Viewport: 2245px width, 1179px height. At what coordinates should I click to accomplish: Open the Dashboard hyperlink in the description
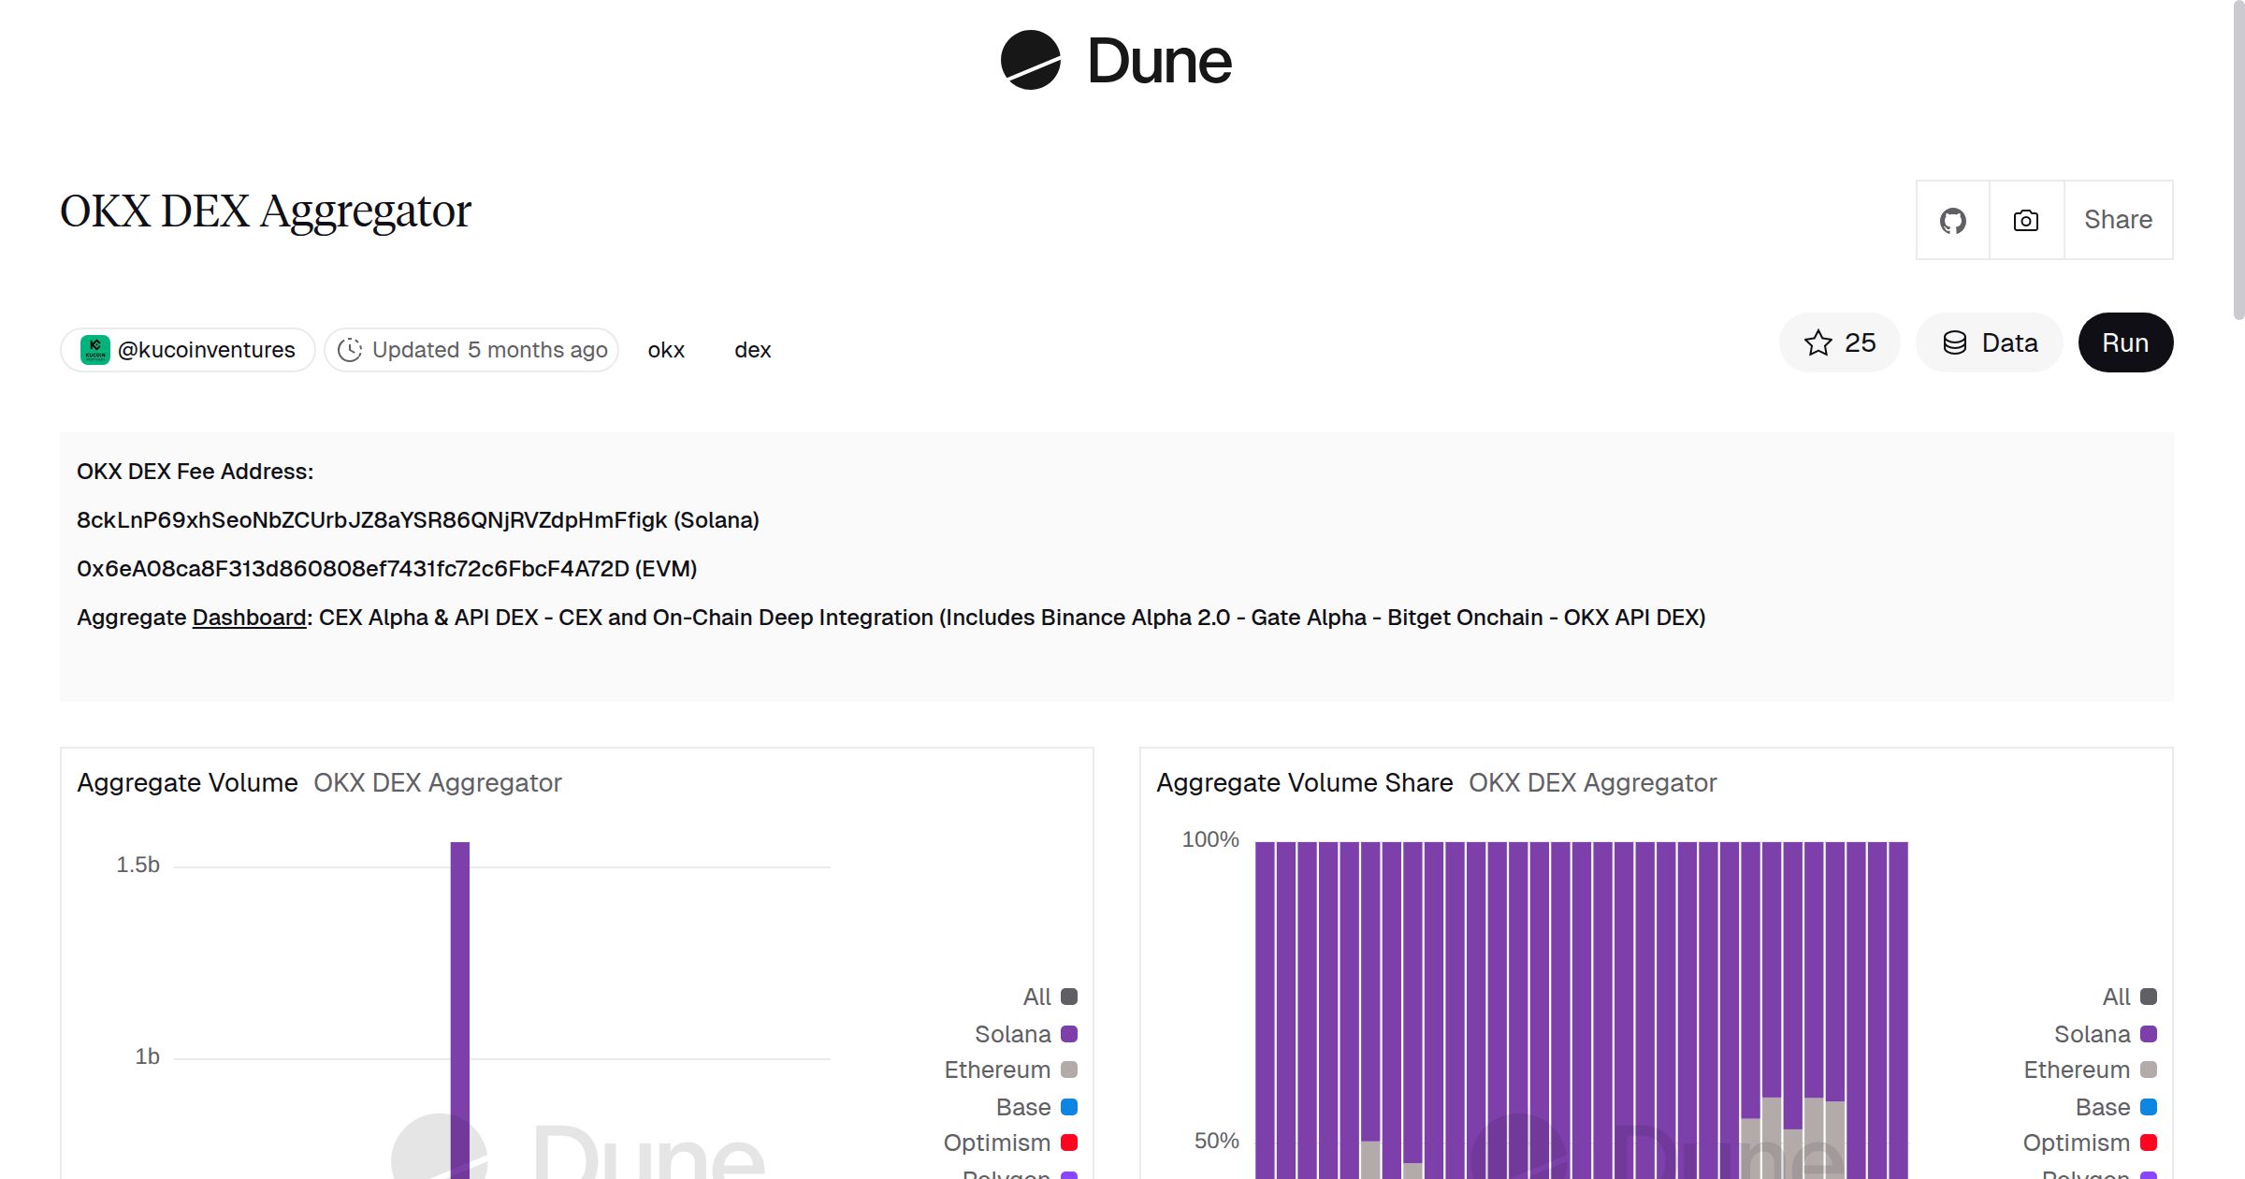[248, 618]
